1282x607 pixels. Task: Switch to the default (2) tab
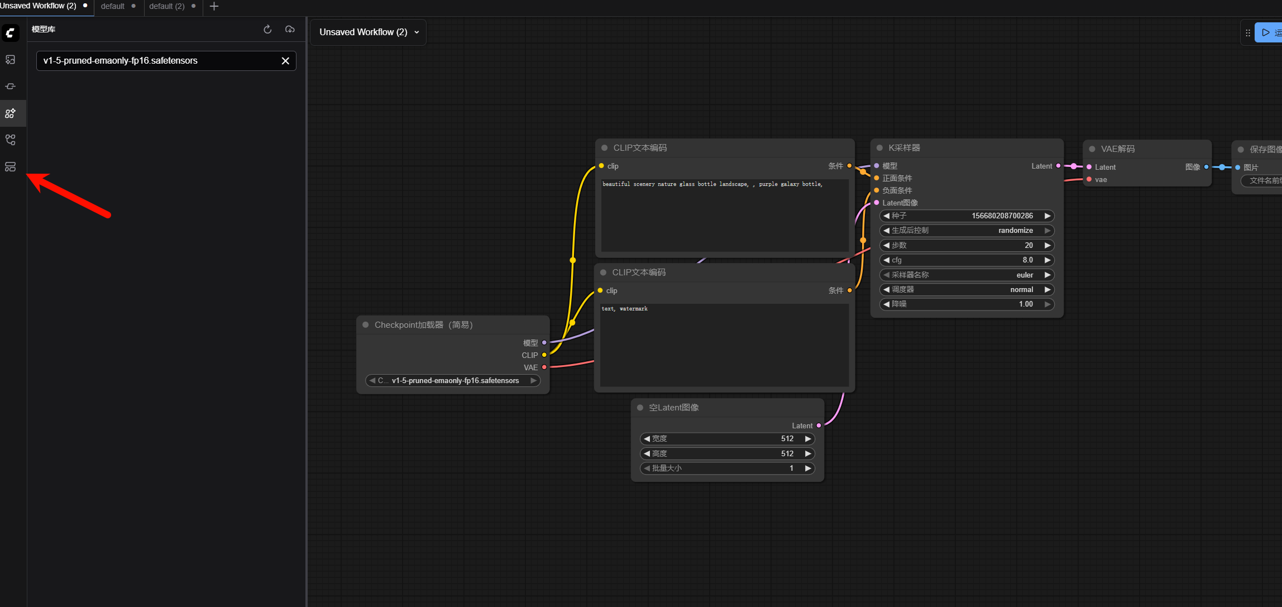pos(166,6)
